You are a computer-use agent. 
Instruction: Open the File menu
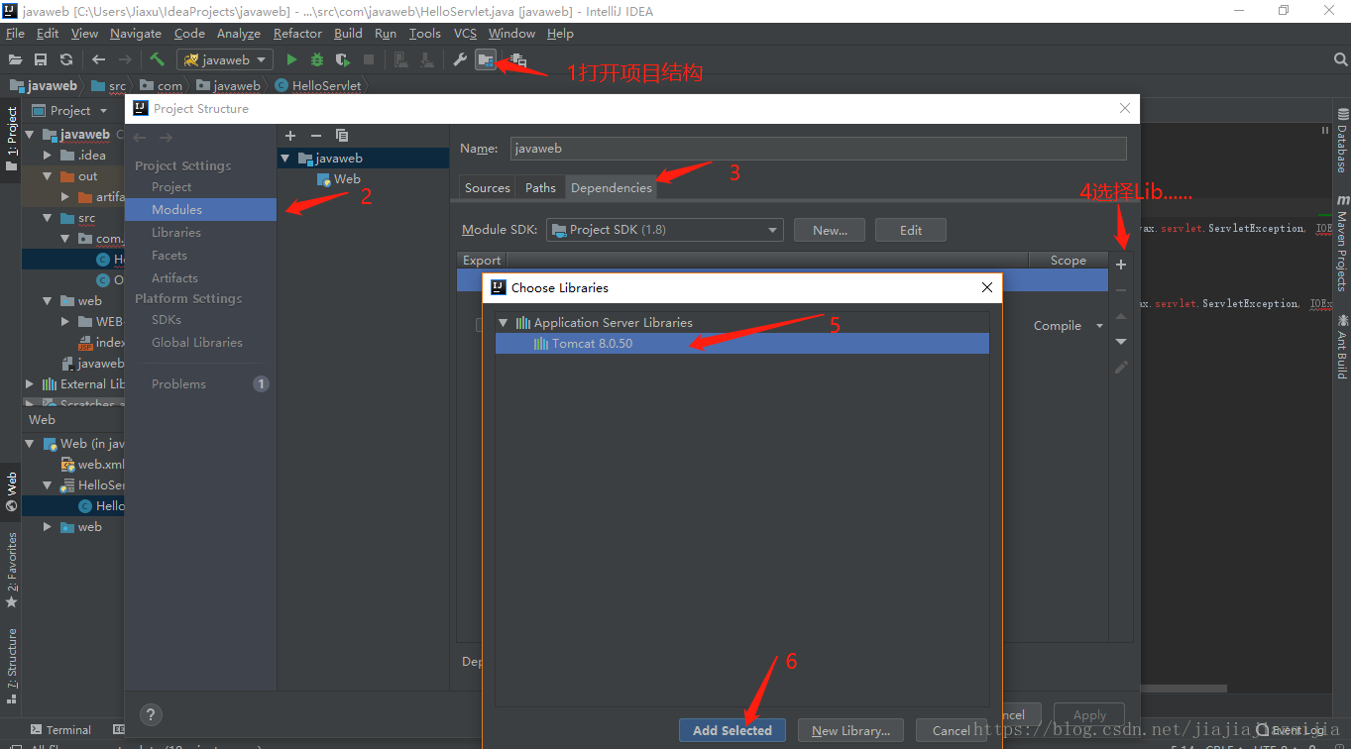pos(15,33)
